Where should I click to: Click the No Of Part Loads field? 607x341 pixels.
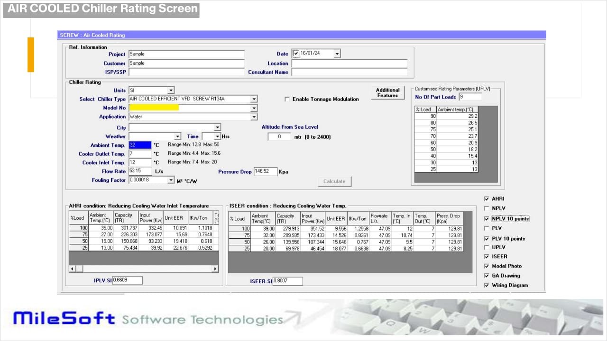coord(470,97)
